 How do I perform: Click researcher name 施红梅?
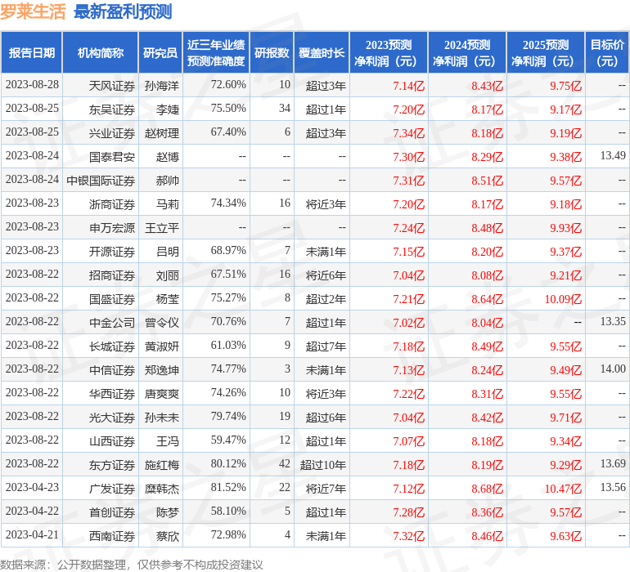pos(161,465)
